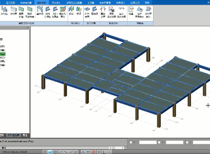Close the left side panel
Screen dimensions: 210x154
coord(28,28)
